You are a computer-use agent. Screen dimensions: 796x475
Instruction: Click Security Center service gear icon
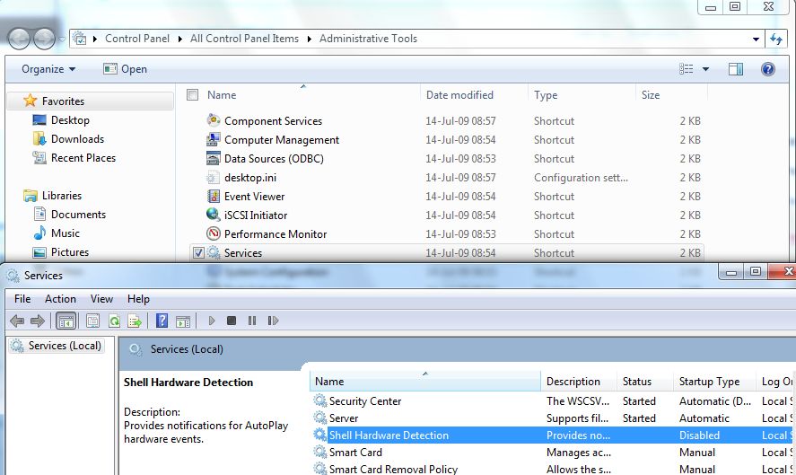(x=319, y=400)
